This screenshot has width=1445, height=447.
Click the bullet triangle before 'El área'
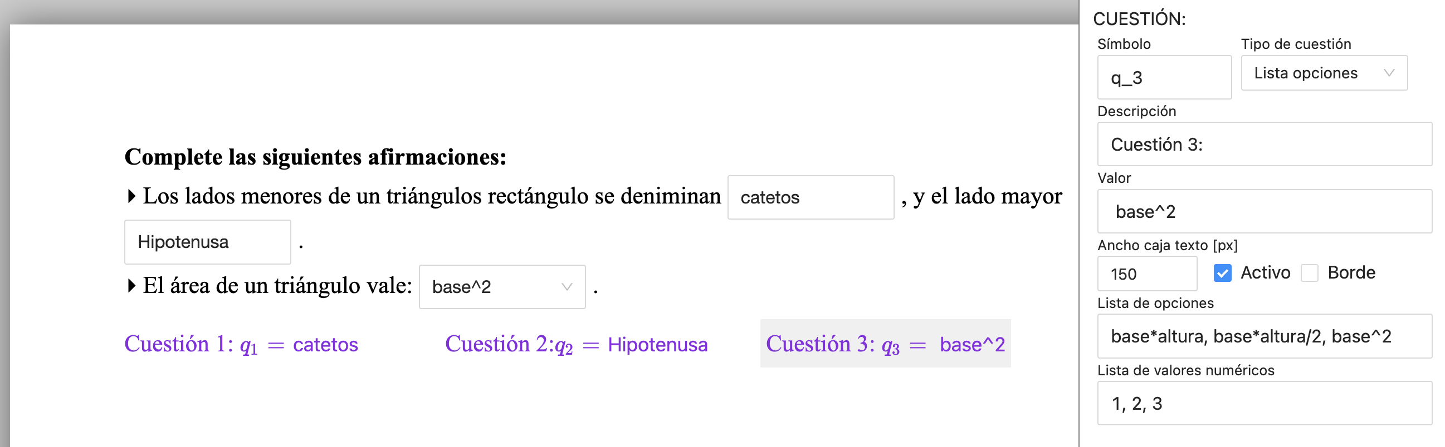(x=131, y=286)
